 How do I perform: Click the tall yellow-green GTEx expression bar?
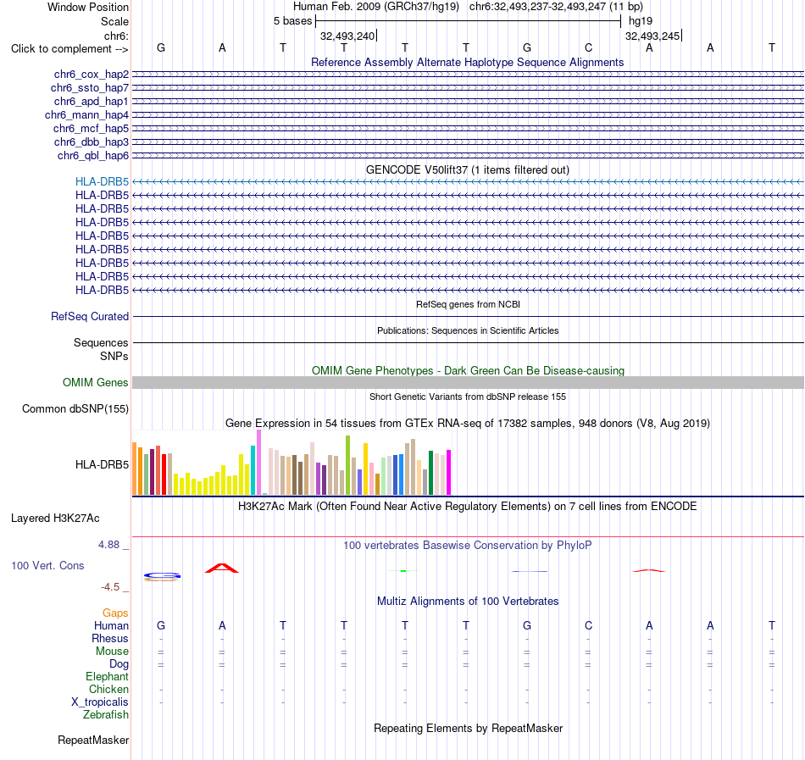click(x=348, y=465)
